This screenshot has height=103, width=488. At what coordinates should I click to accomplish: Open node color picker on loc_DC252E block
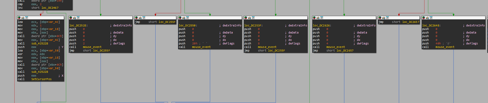(71, 18)
